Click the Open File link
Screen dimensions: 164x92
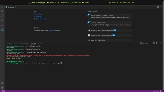click(x=39, y=16)
